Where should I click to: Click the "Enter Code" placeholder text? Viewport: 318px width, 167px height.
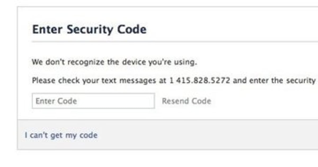coord(56,101)
